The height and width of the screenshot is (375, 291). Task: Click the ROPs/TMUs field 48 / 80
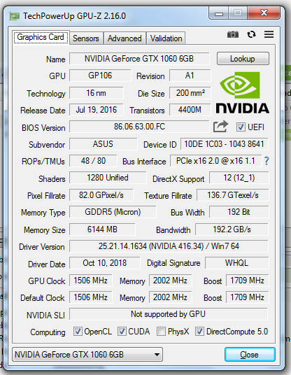click(93, 161)
